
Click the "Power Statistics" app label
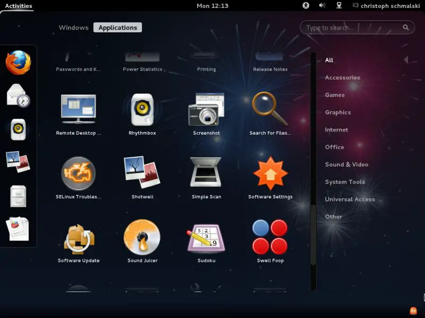(142, 69)
